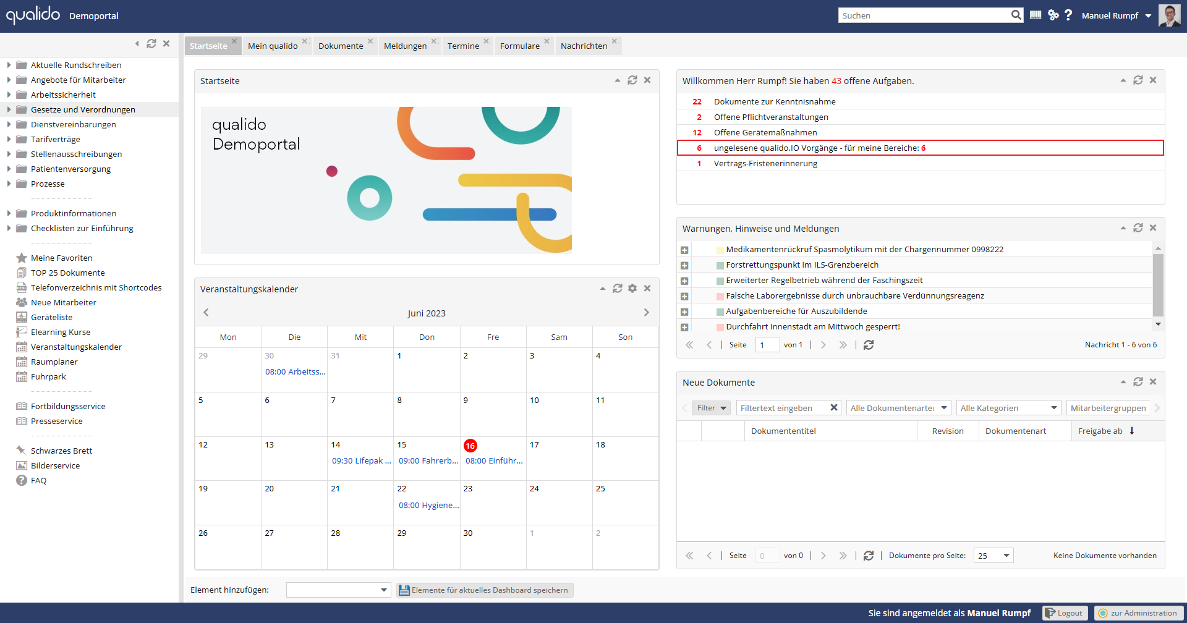The height and width of the screenshot is (623, 1187).
Task: Open 08:00 Hygiene event on June 22
Action: point(428,506)
